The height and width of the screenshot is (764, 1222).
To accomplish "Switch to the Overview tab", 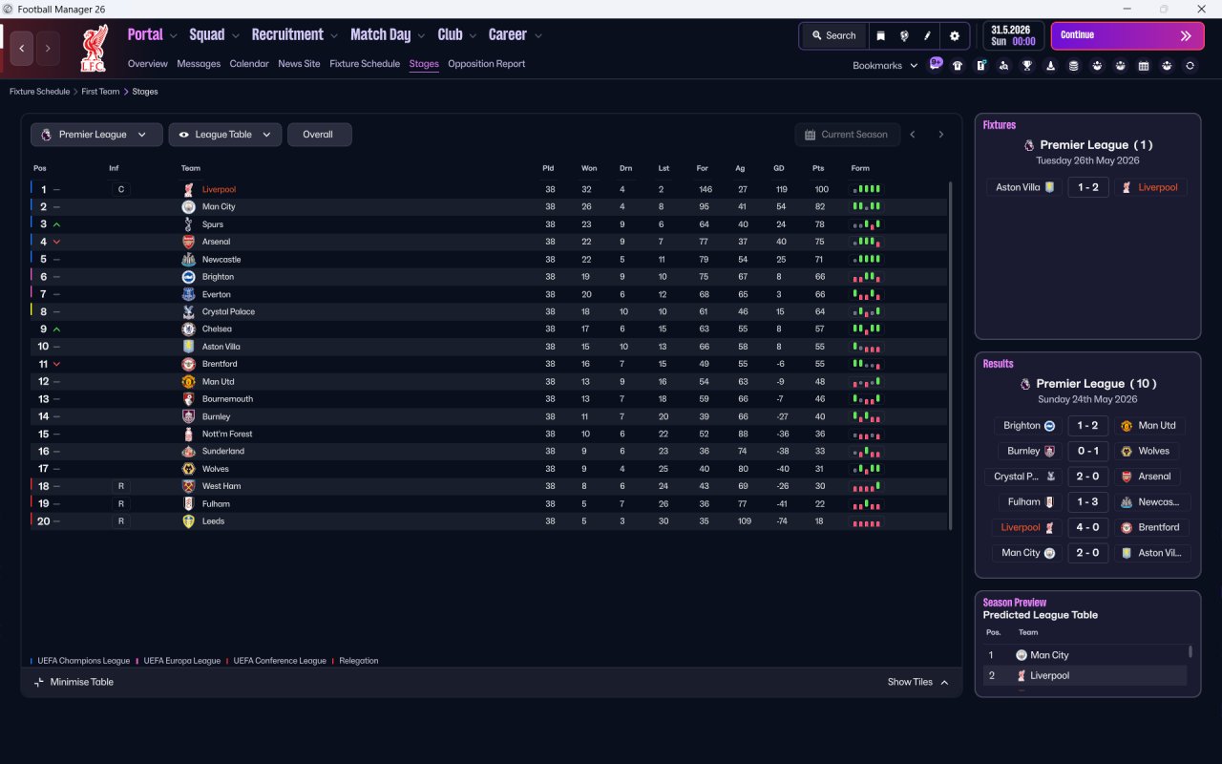I will coord(148,64).
